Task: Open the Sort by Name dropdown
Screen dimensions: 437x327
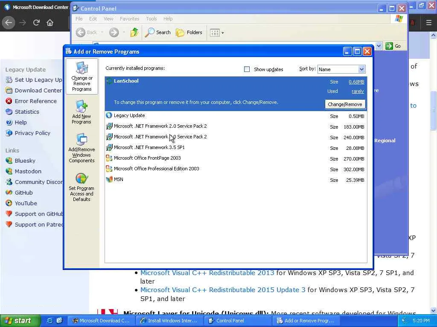Action: [361, 69]
